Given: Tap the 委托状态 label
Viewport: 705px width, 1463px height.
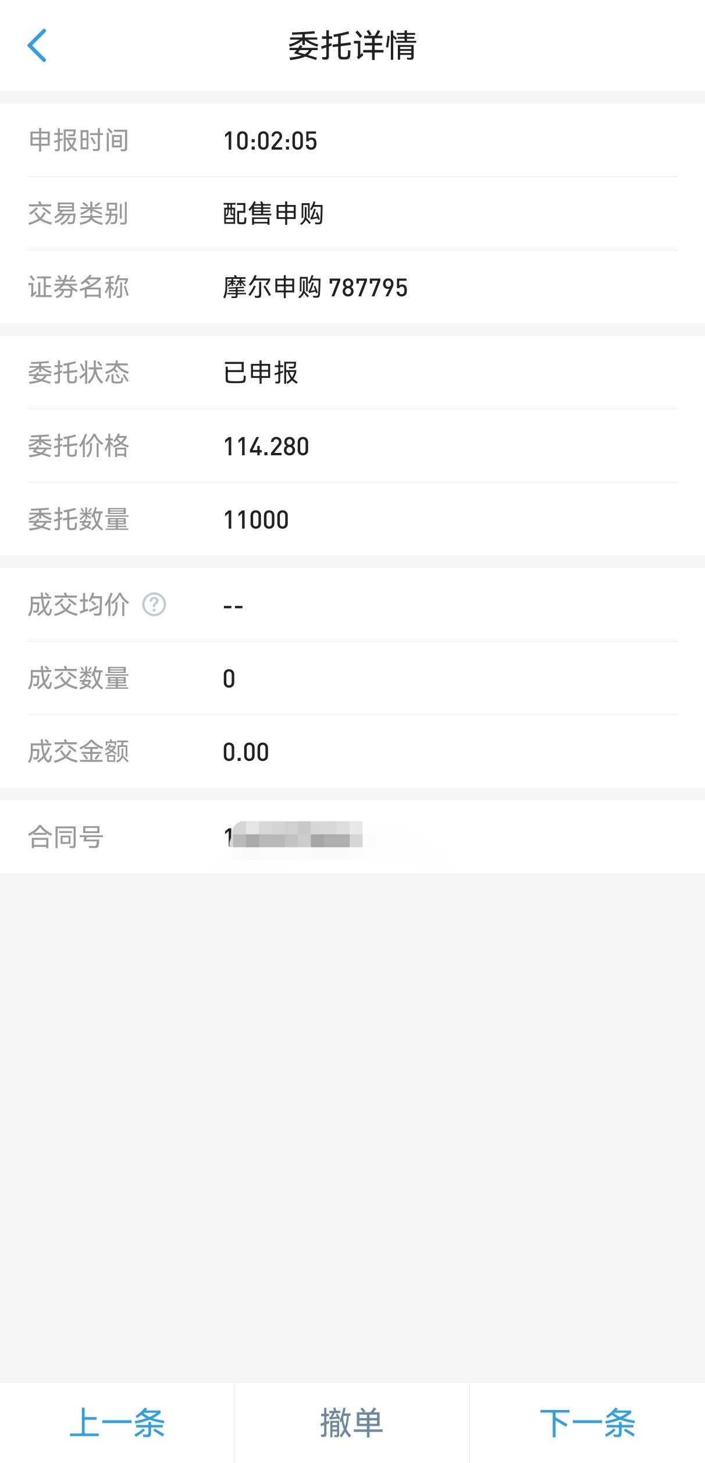Looking at the screenshot, I should (79, 373).
